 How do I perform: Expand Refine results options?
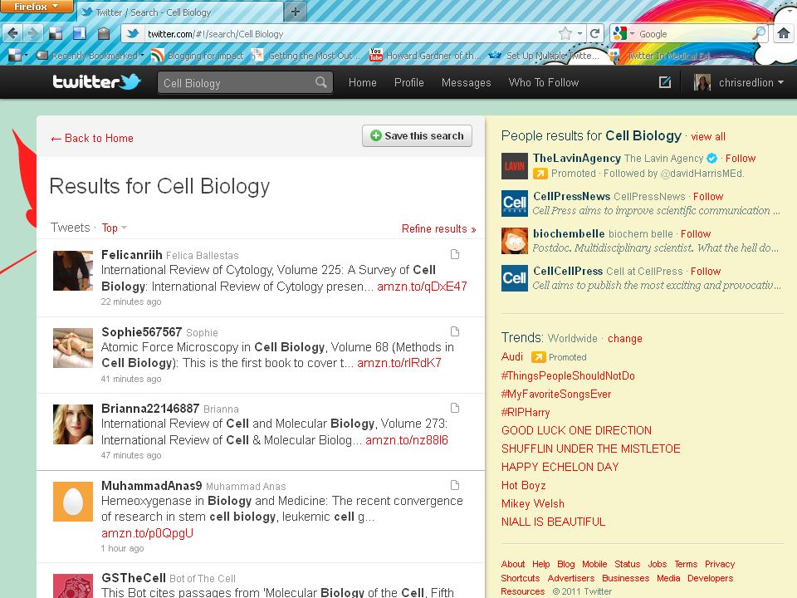438,229
